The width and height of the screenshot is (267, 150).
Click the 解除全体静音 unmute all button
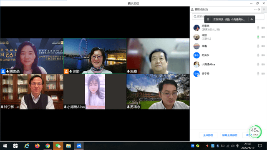point(230,135)
